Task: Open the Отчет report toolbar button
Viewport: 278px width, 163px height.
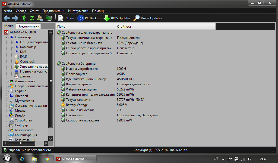Action: click(66, 18)
